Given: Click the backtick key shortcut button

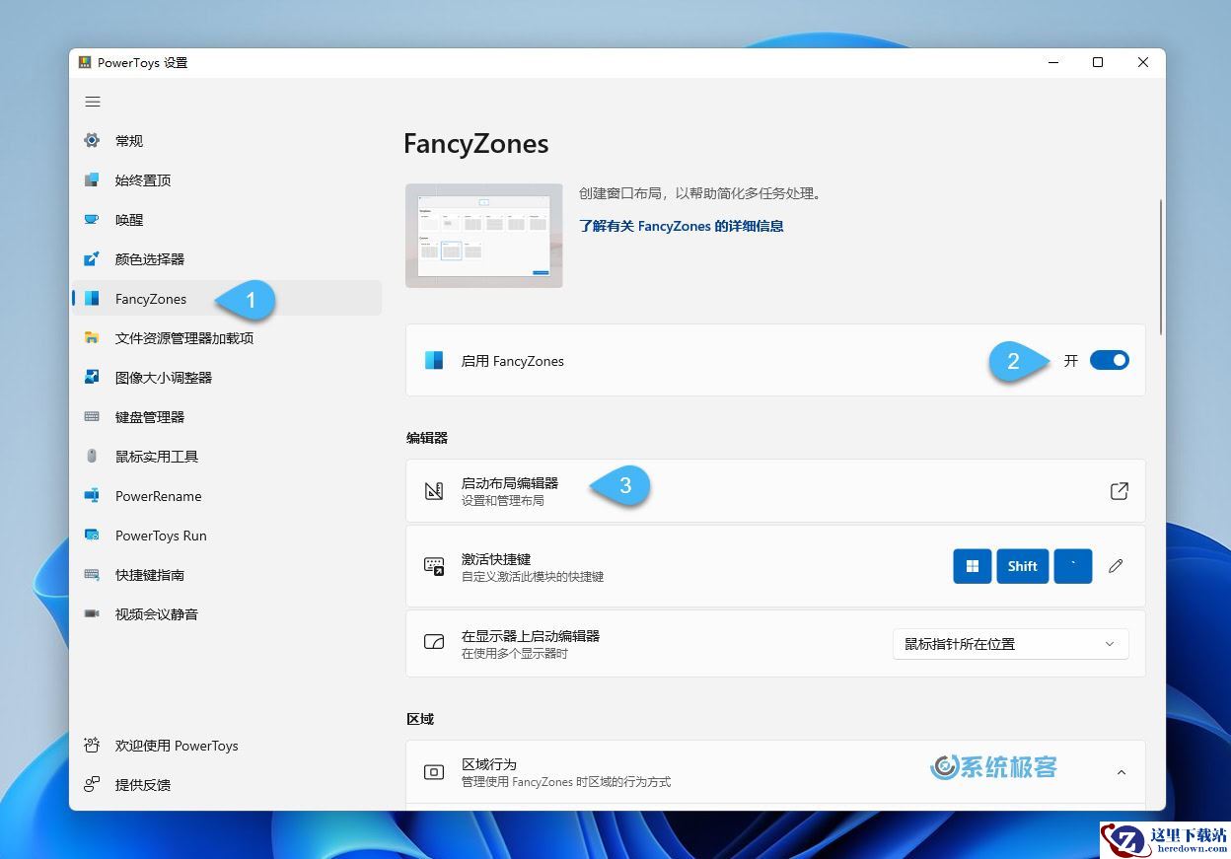Looking at the screenshot, I should (1073, 566).
